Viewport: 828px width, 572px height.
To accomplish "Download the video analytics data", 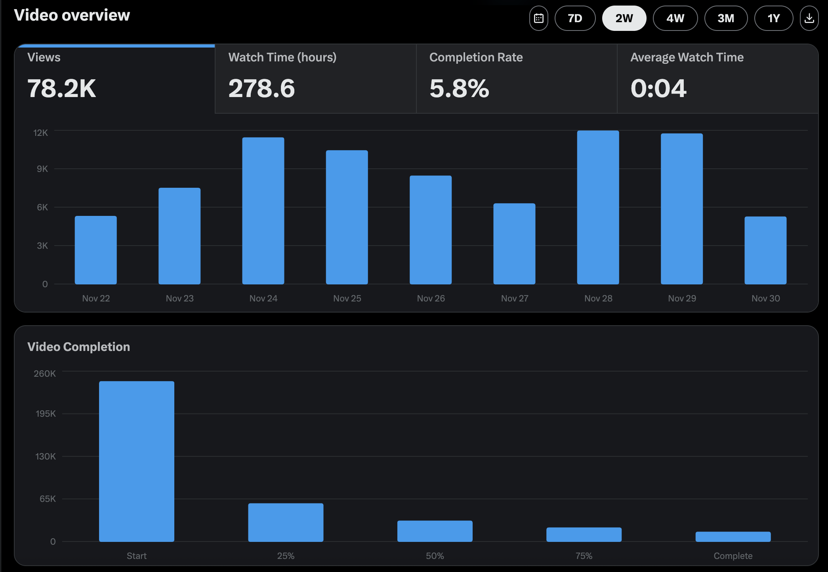I will coord(809,18).
